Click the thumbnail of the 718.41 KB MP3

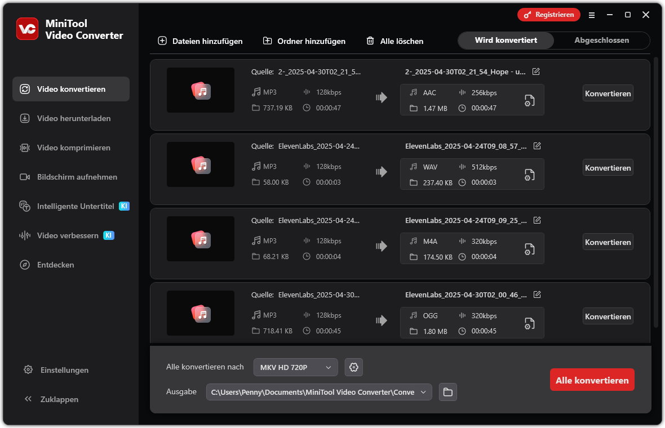click(x=201, y=313)
